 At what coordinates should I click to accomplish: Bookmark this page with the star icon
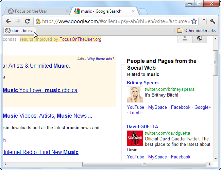tap(194, 21)
